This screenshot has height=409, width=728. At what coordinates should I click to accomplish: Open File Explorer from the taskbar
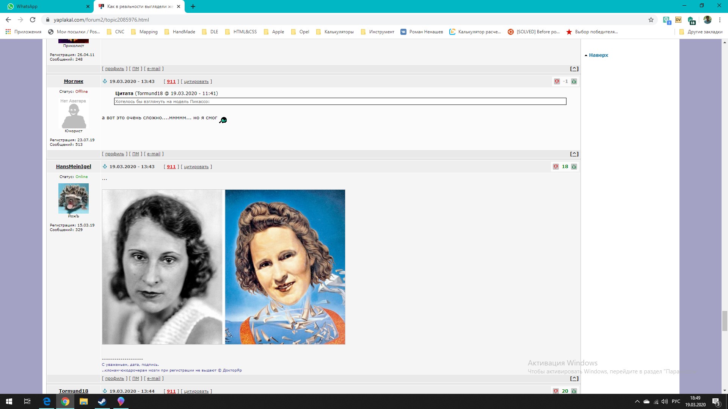point(84,401)
